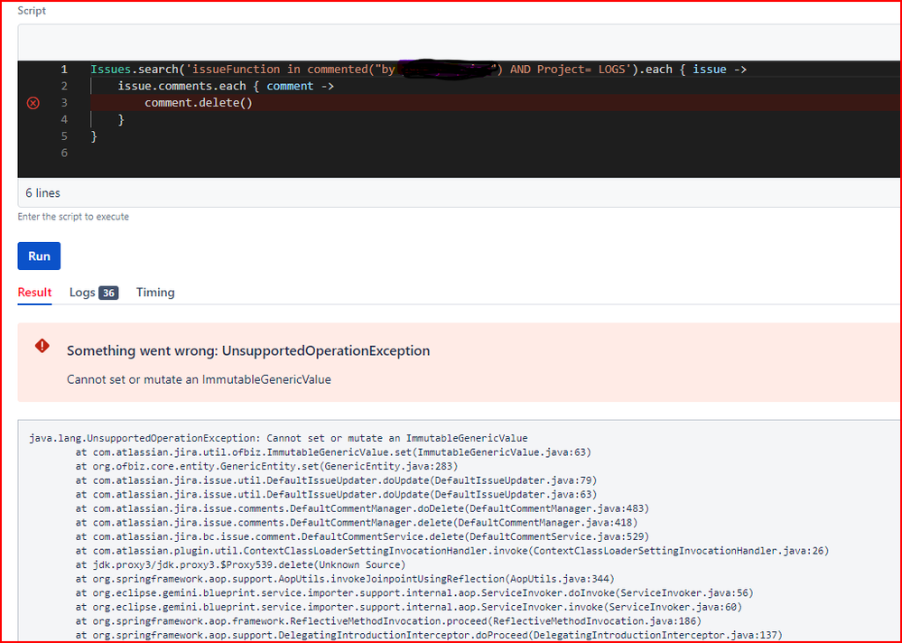Click 'Enter the script to execute' hint text
Viewport: 902px width, 643px height.
(73, 217)
